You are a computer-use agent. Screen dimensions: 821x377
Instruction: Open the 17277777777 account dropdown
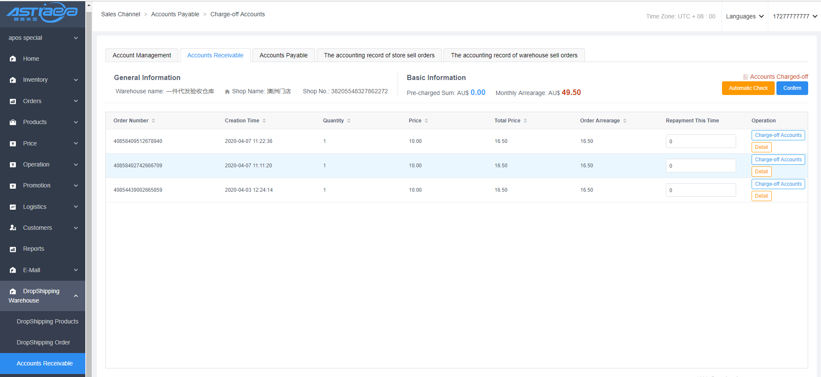[x=795, y=16]
